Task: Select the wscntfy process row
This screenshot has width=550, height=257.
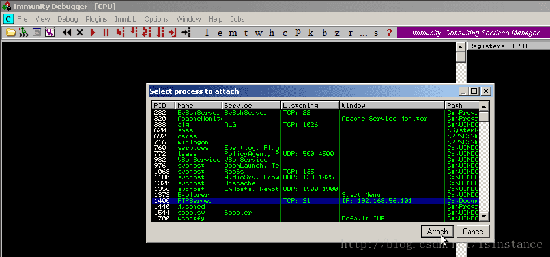Action: click(x=315, y=219)
